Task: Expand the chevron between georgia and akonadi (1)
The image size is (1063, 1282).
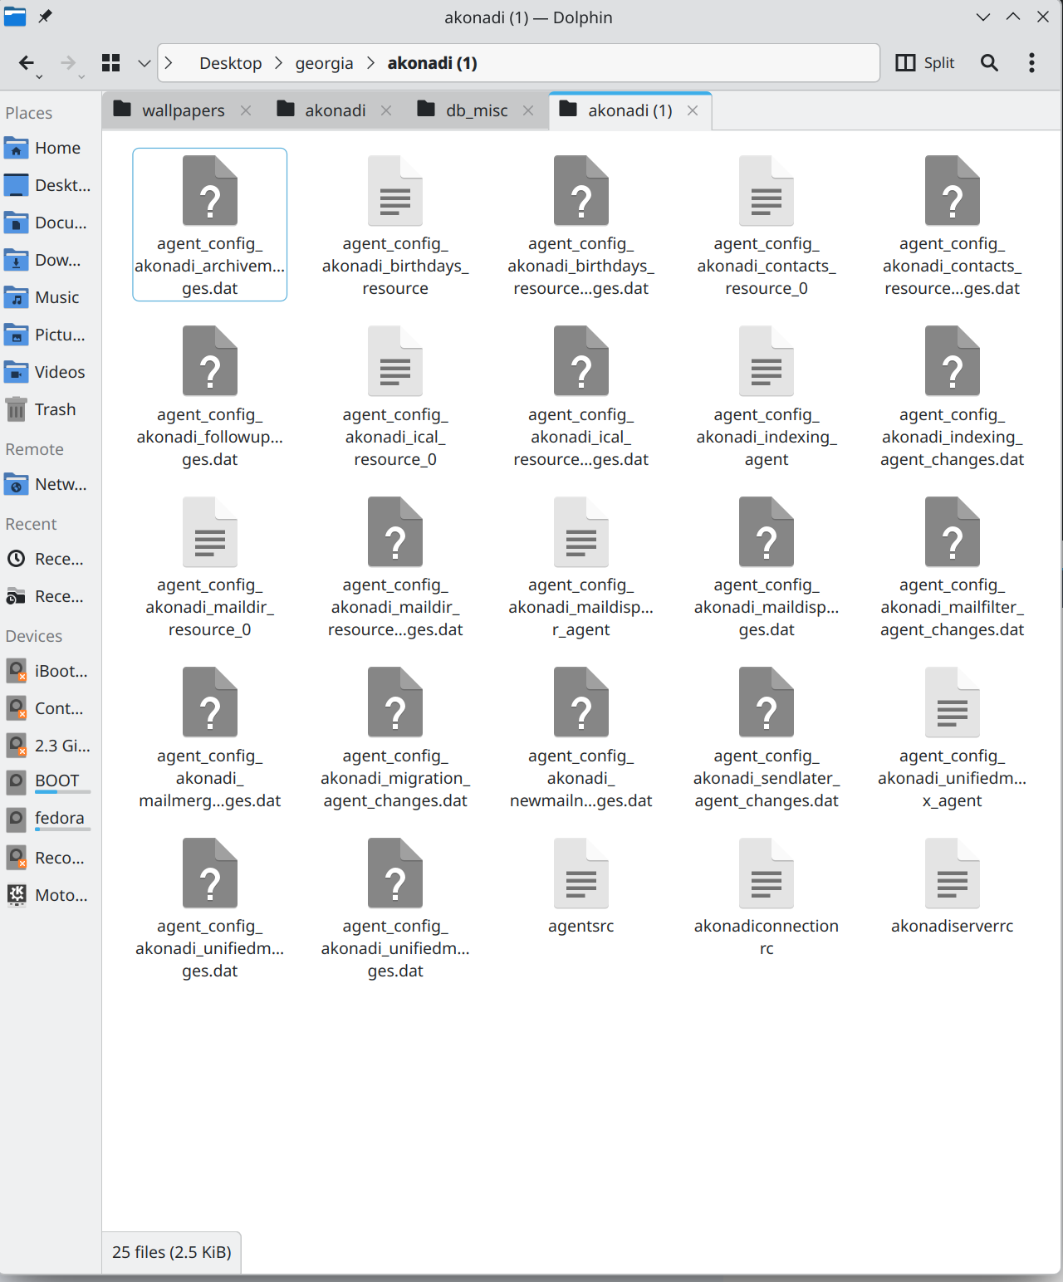Action: pyautogui.click(x=370, y=63)
